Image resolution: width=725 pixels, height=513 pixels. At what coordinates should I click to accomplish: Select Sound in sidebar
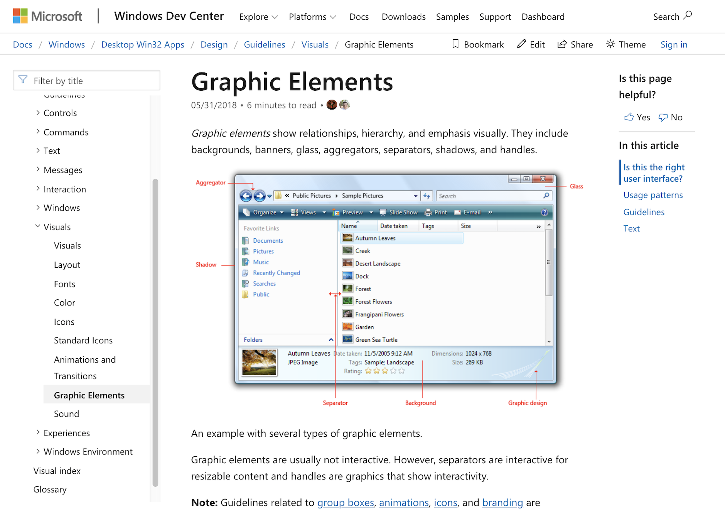[66, 414]
